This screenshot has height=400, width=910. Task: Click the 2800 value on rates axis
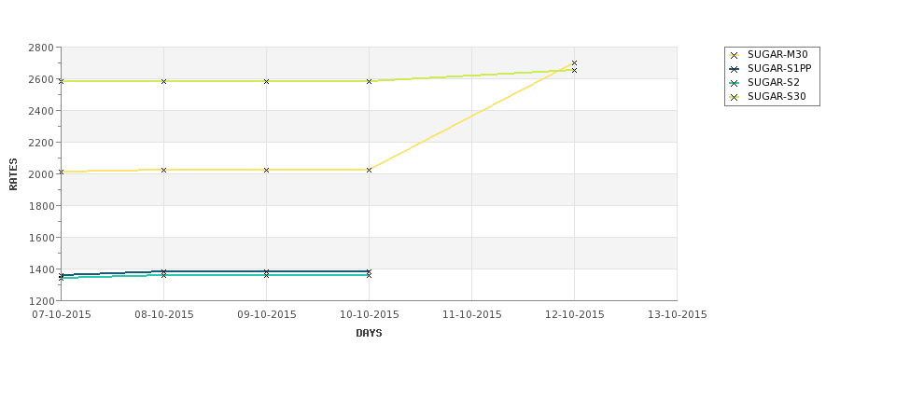[41, 48]
